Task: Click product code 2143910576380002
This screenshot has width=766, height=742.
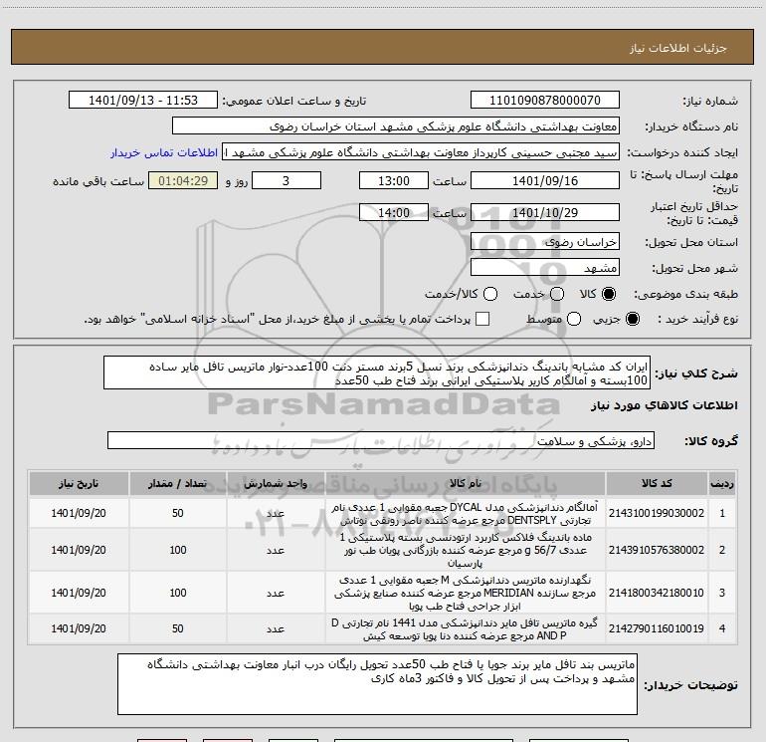Action: [657, 550]
